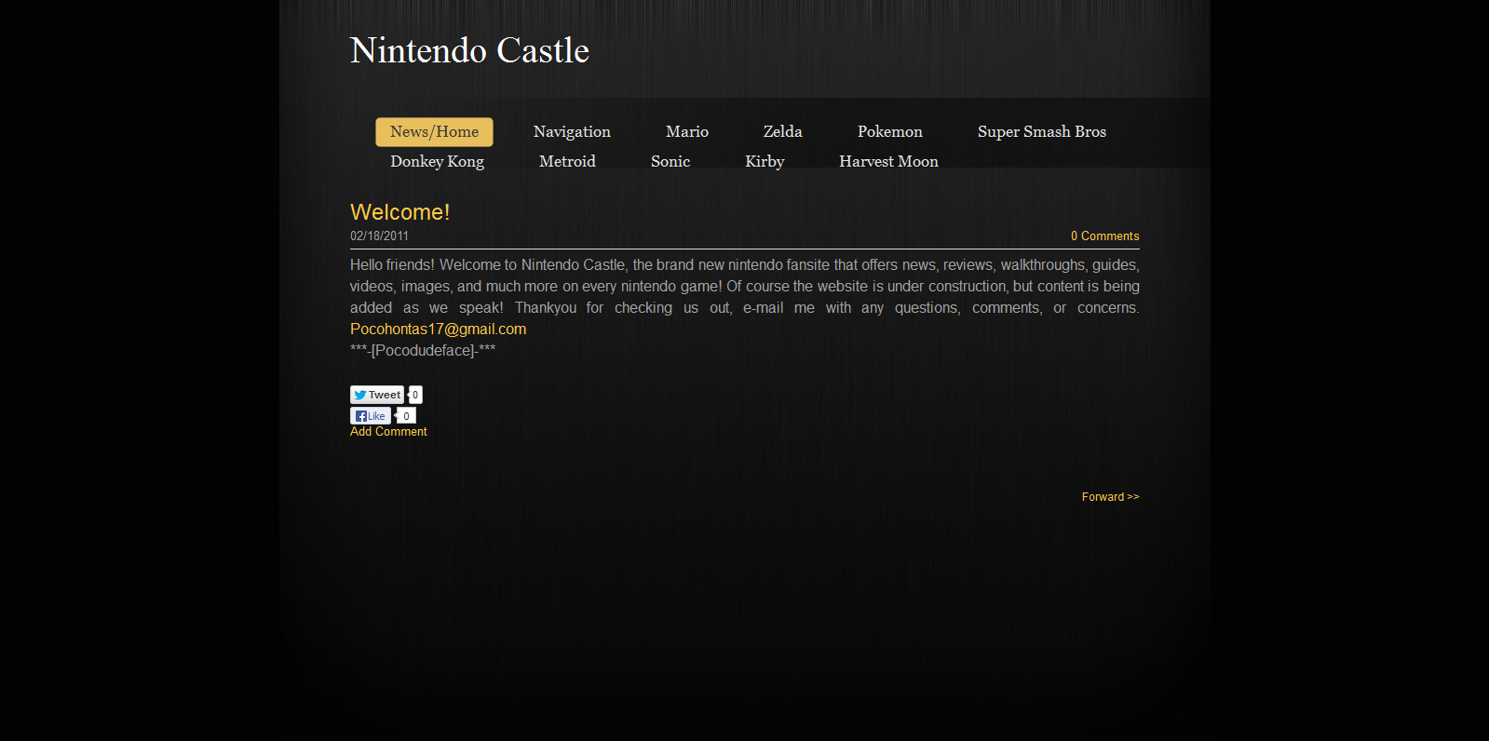The height and width of the screenshot is (741, 1489).
Task: Click the Facebook like count bubble
Action: (406, 416)
